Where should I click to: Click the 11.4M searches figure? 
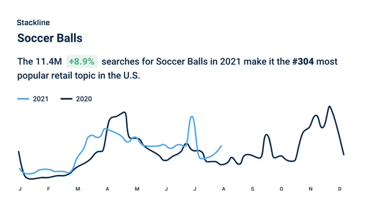pyautogui.click(x=48, y=61)
